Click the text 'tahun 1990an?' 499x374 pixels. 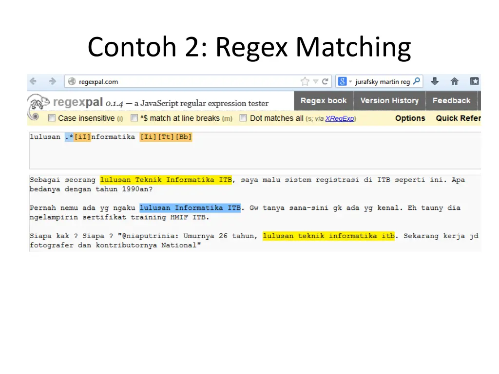click(124, 189)
